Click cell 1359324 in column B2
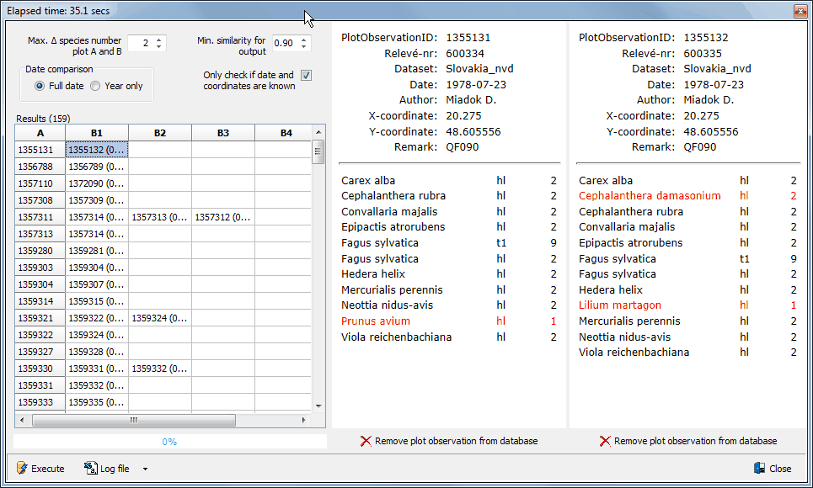Image resolution: width=813 pixels, height=488 pixels. (160, 318)
